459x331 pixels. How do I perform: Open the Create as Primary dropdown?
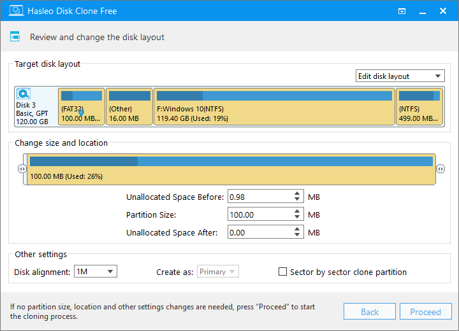point(218,271)
